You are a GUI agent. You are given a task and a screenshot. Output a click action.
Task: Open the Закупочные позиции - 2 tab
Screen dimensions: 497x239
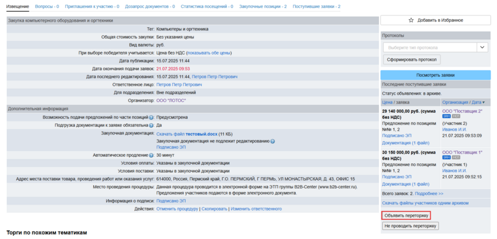pos(263,6)
